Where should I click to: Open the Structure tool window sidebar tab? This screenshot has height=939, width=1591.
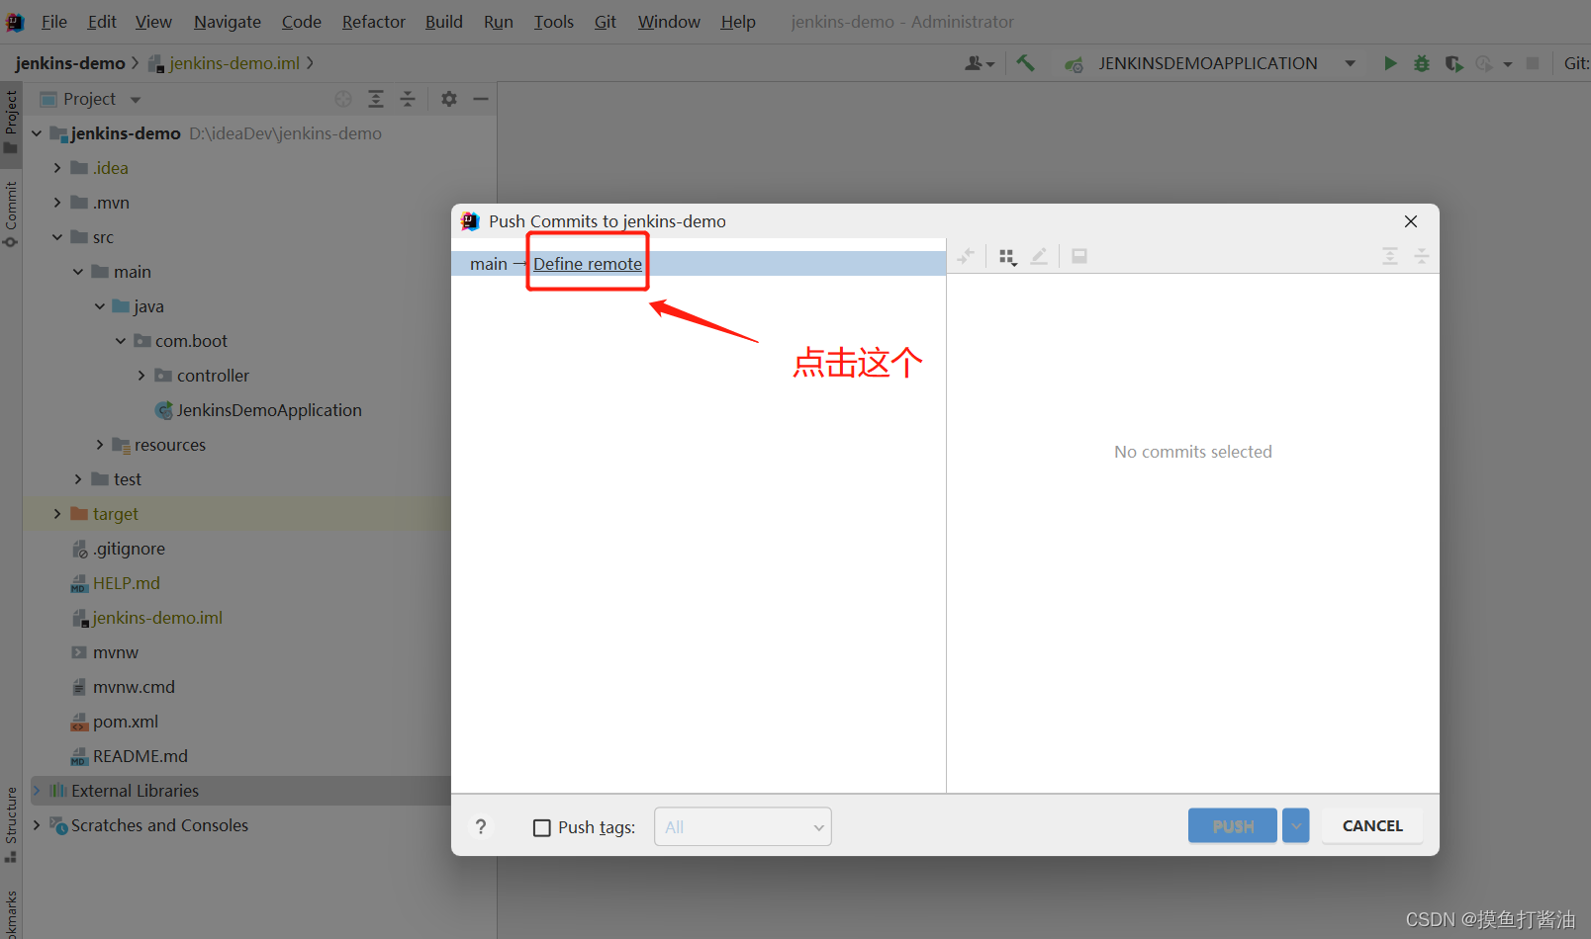[x=11, y=824]
